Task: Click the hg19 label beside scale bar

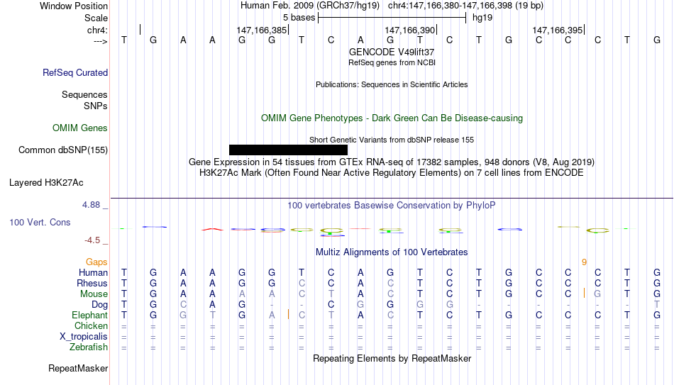Action: (482, 18)
